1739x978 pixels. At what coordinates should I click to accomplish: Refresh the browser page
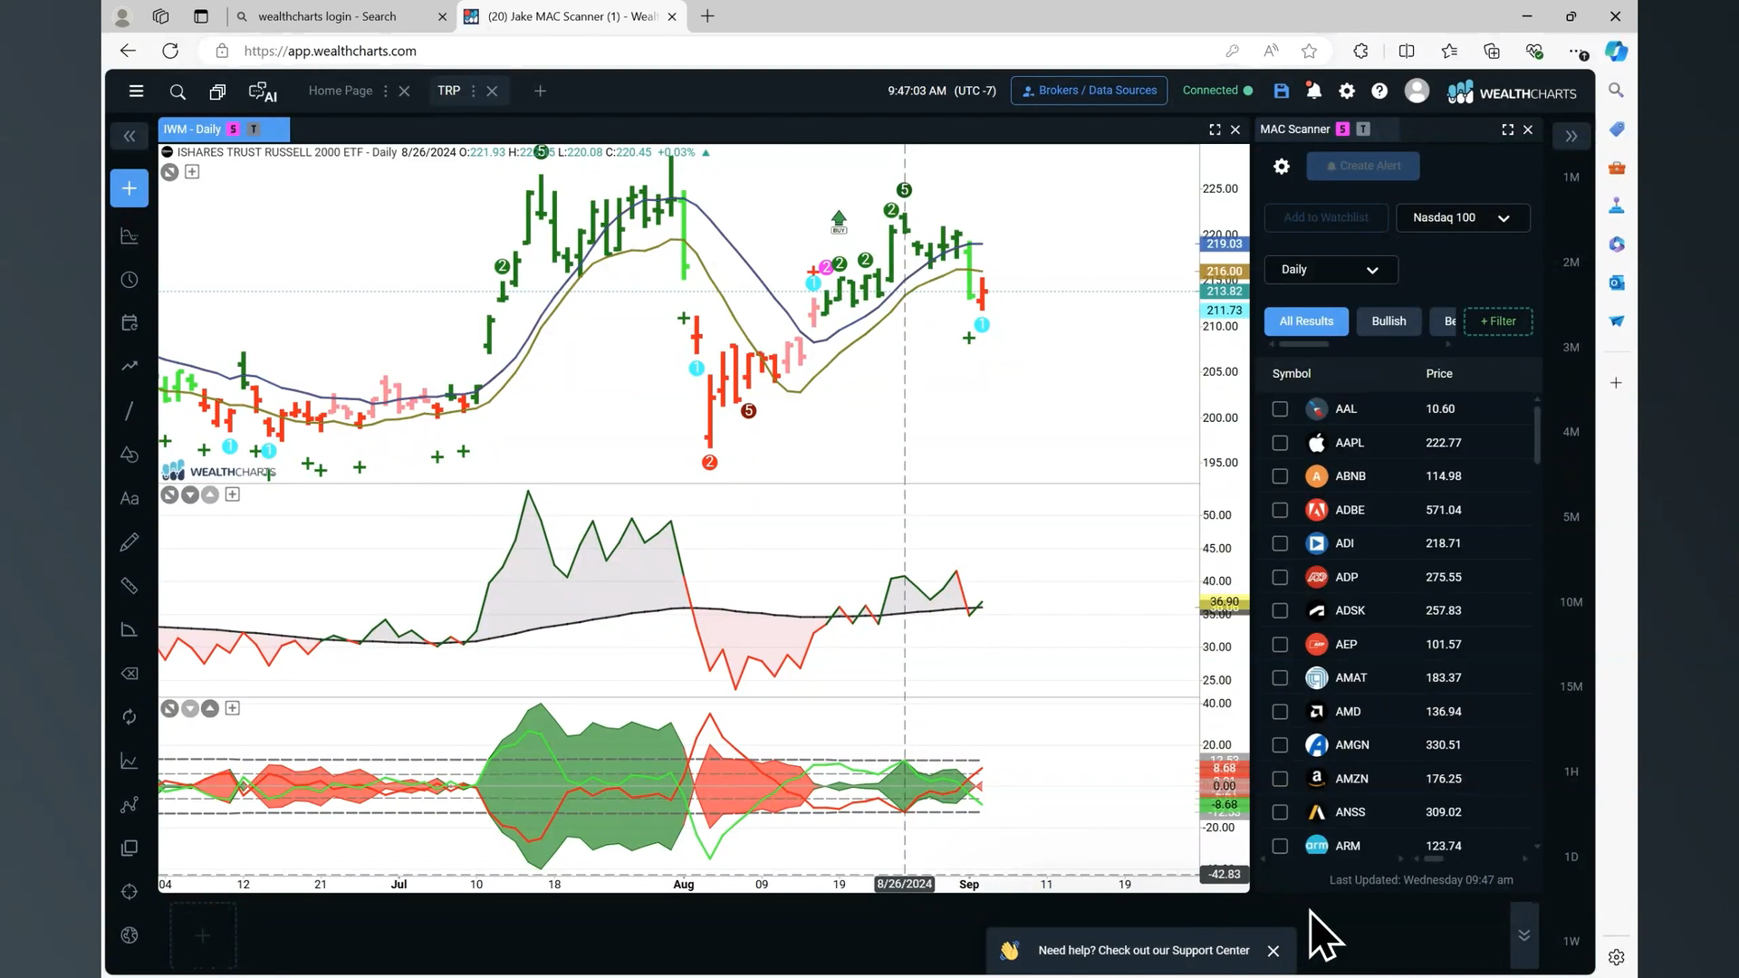[170, 51]
